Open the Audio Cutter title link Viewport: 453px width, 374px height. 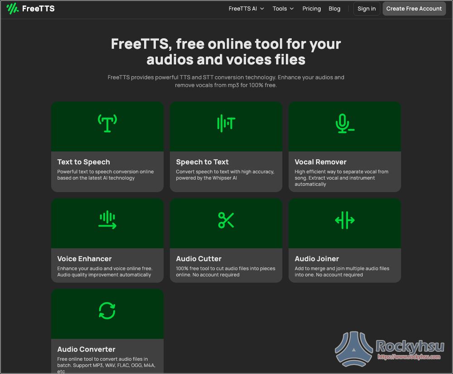coord(199,259)
